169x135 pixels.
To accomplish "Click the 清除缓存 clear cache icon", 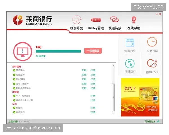I will (130, 64).
